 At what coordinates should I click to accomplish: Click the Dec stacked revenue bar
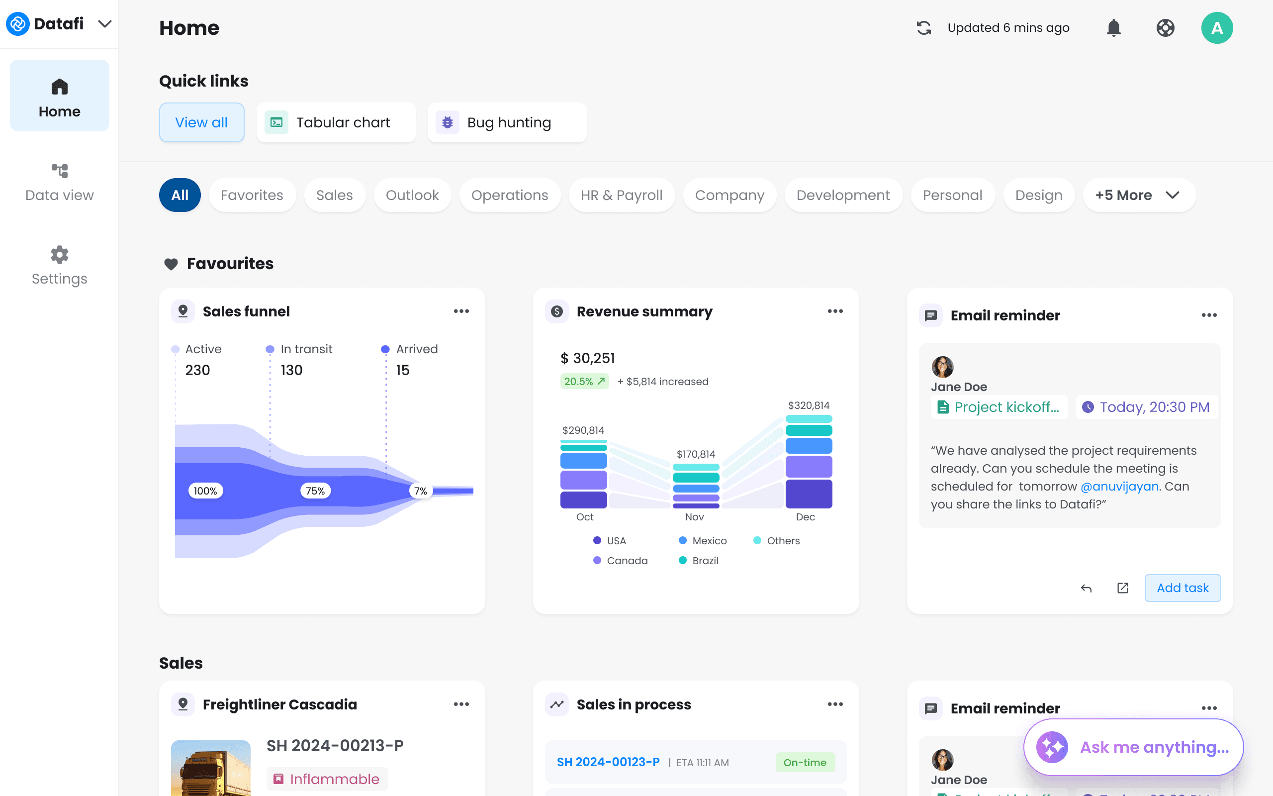click(809, 462)
